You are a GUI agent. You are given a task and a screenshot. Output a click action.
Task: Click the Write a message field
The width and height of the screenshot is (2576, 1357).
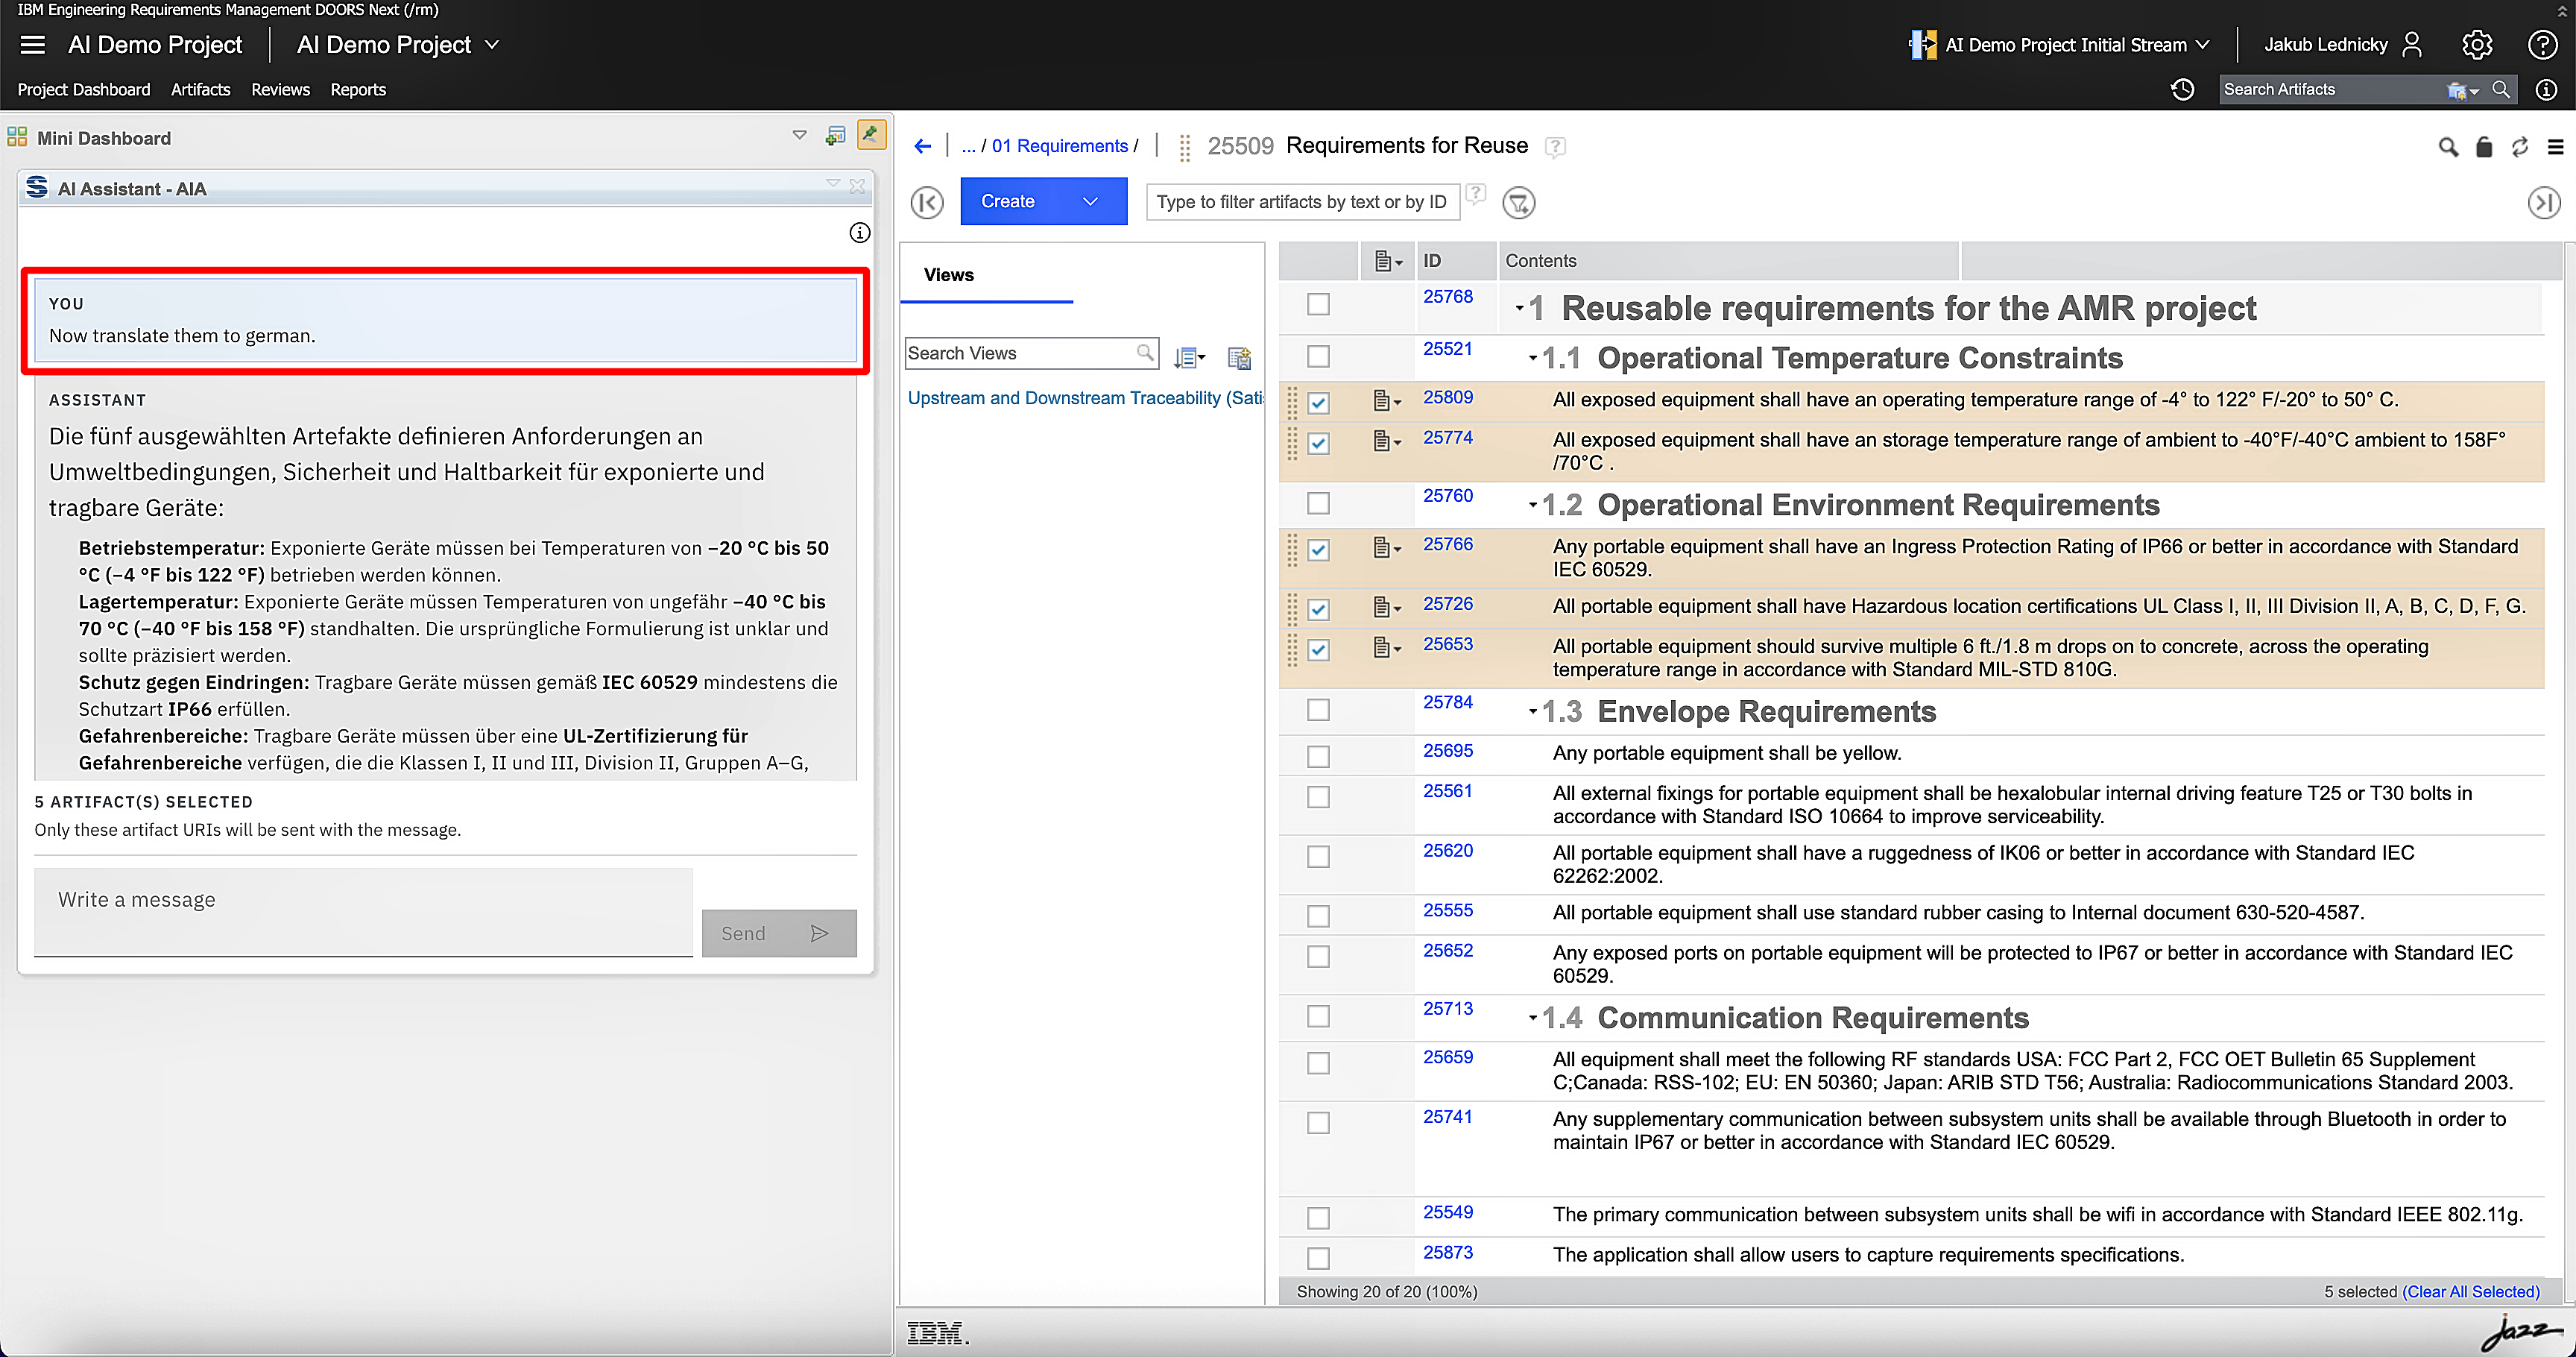[363, 912]
